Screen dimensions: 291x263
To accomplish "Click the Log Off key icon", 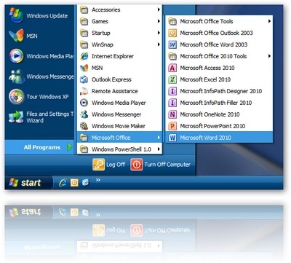I will click(98, 165).
